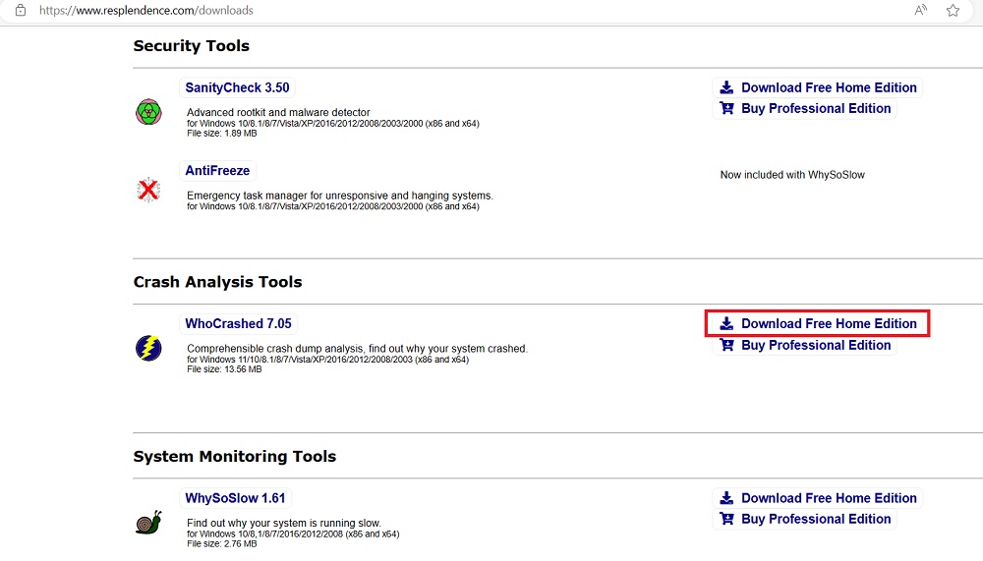Download WhySoSlow Free Home Edition
The image size is (983, 561).
(818, 498)
